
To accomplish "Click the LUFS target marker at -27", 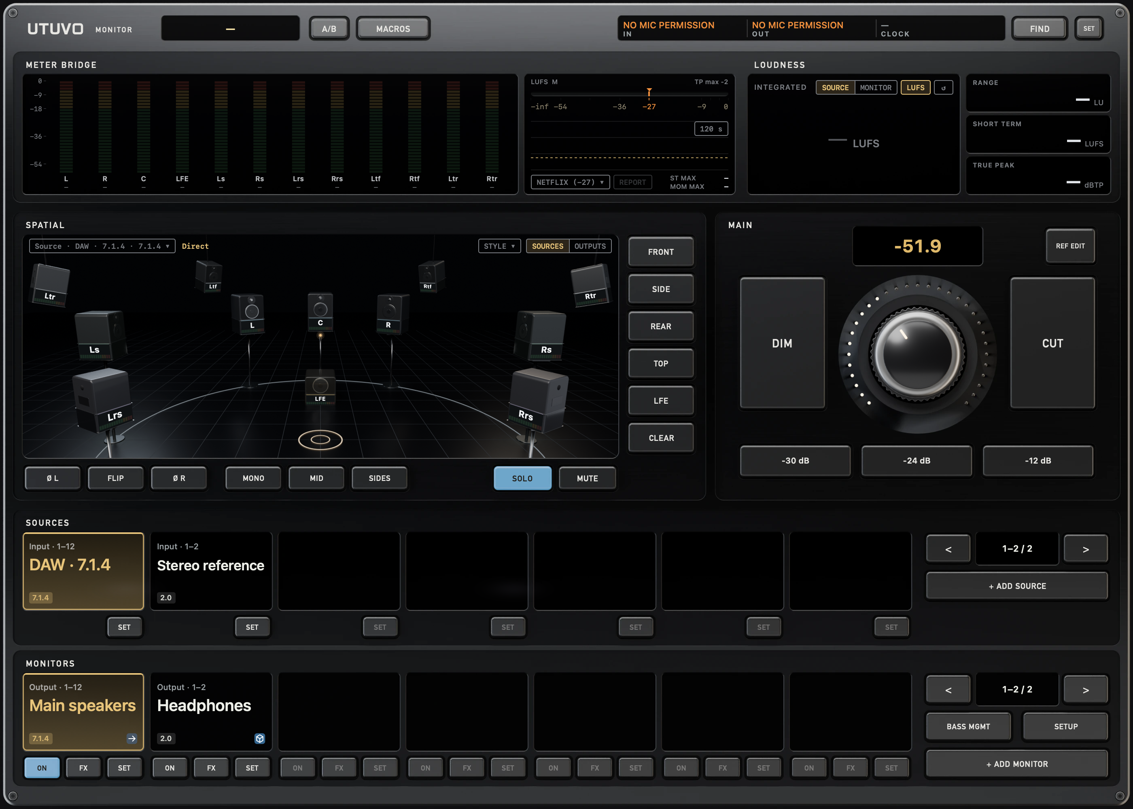I will tap(649, 93).
